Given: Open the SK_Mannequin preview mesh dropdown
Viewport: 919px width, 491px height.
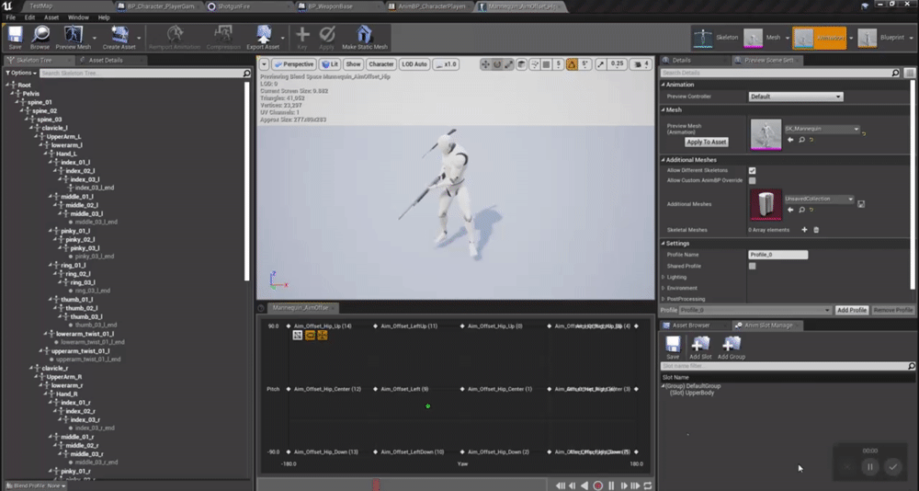Looking at the screenshot, I should click(x=821, y=130).
